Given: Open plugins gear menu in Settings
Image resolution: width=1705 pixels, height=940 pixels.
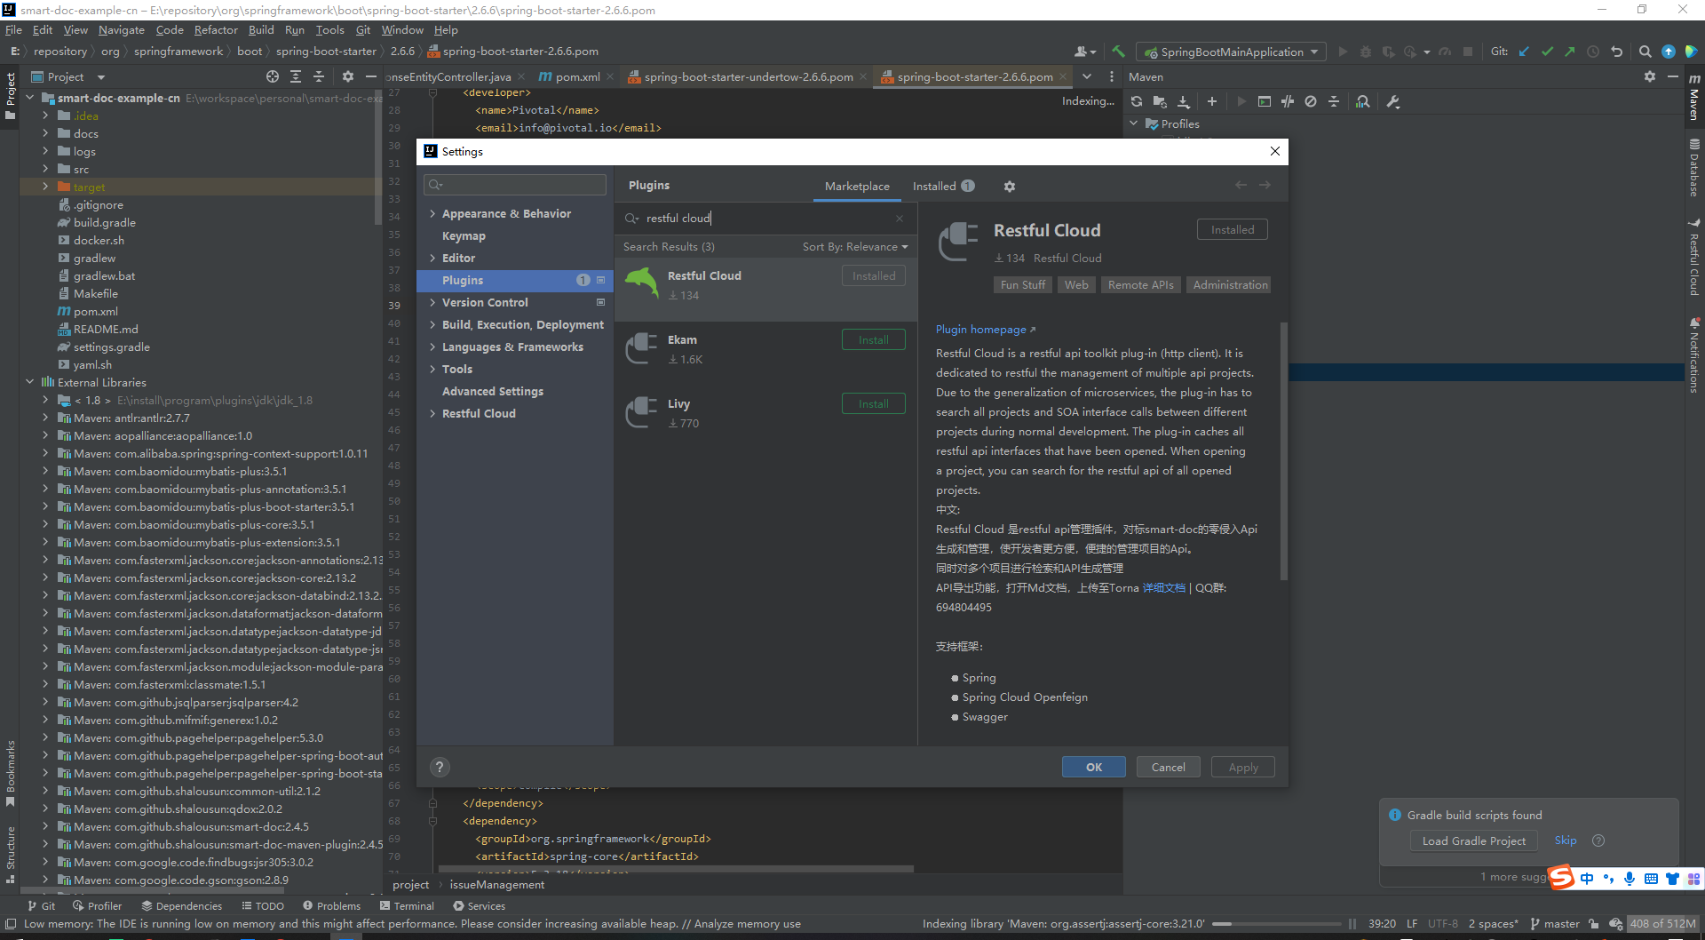Looking at the screenshot, I should [1009, 187].
